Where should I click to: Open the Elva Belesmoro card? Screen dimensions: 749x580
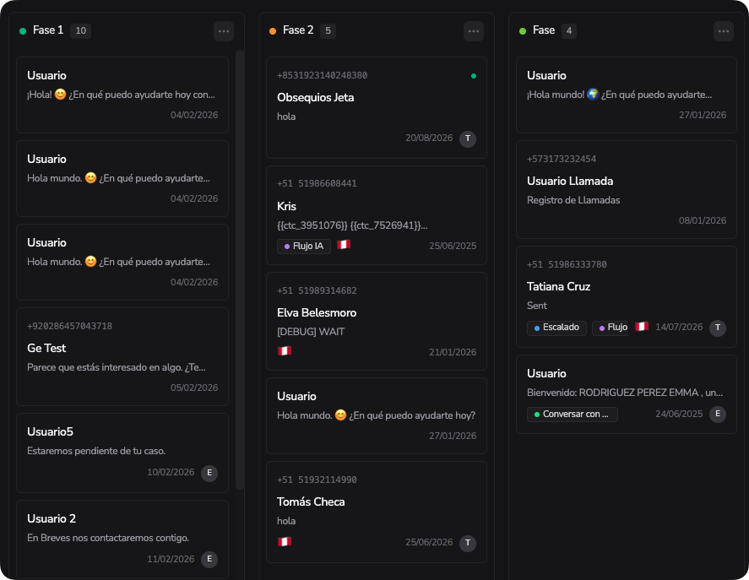tap(377, 321)
